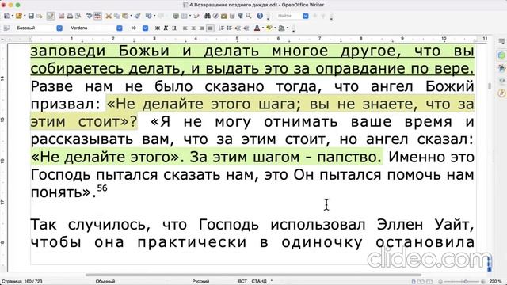The height and width of the screenshot is (285, 507).
Task: Open the Find toolbar search history dropdown
Action: coord(306,16)
